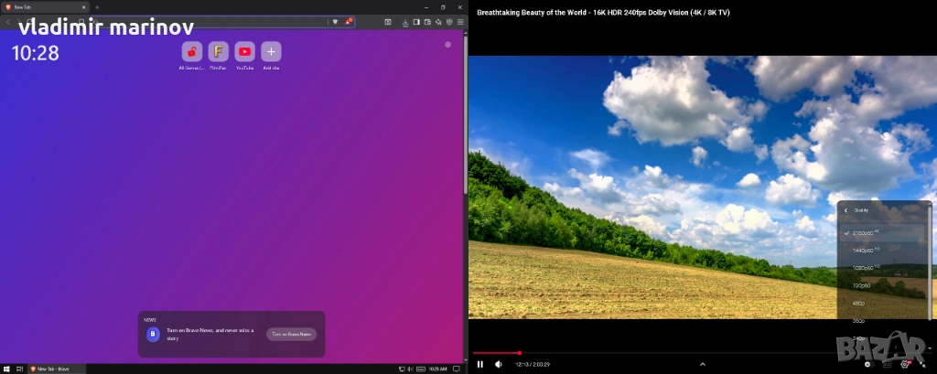Image resolution: width=937 pixels, height=374 pixels.
Task: Go back from Quality menu arrow
Action: (x=846, y=210)
